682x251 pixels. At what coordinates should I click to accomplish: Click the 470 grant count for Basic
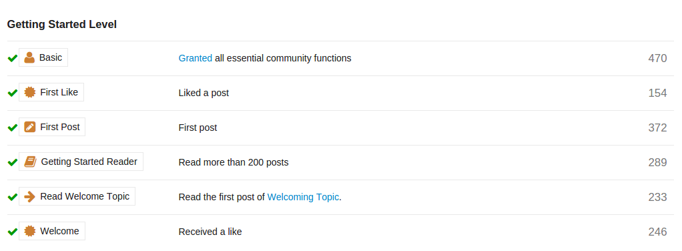coord(657,58)
